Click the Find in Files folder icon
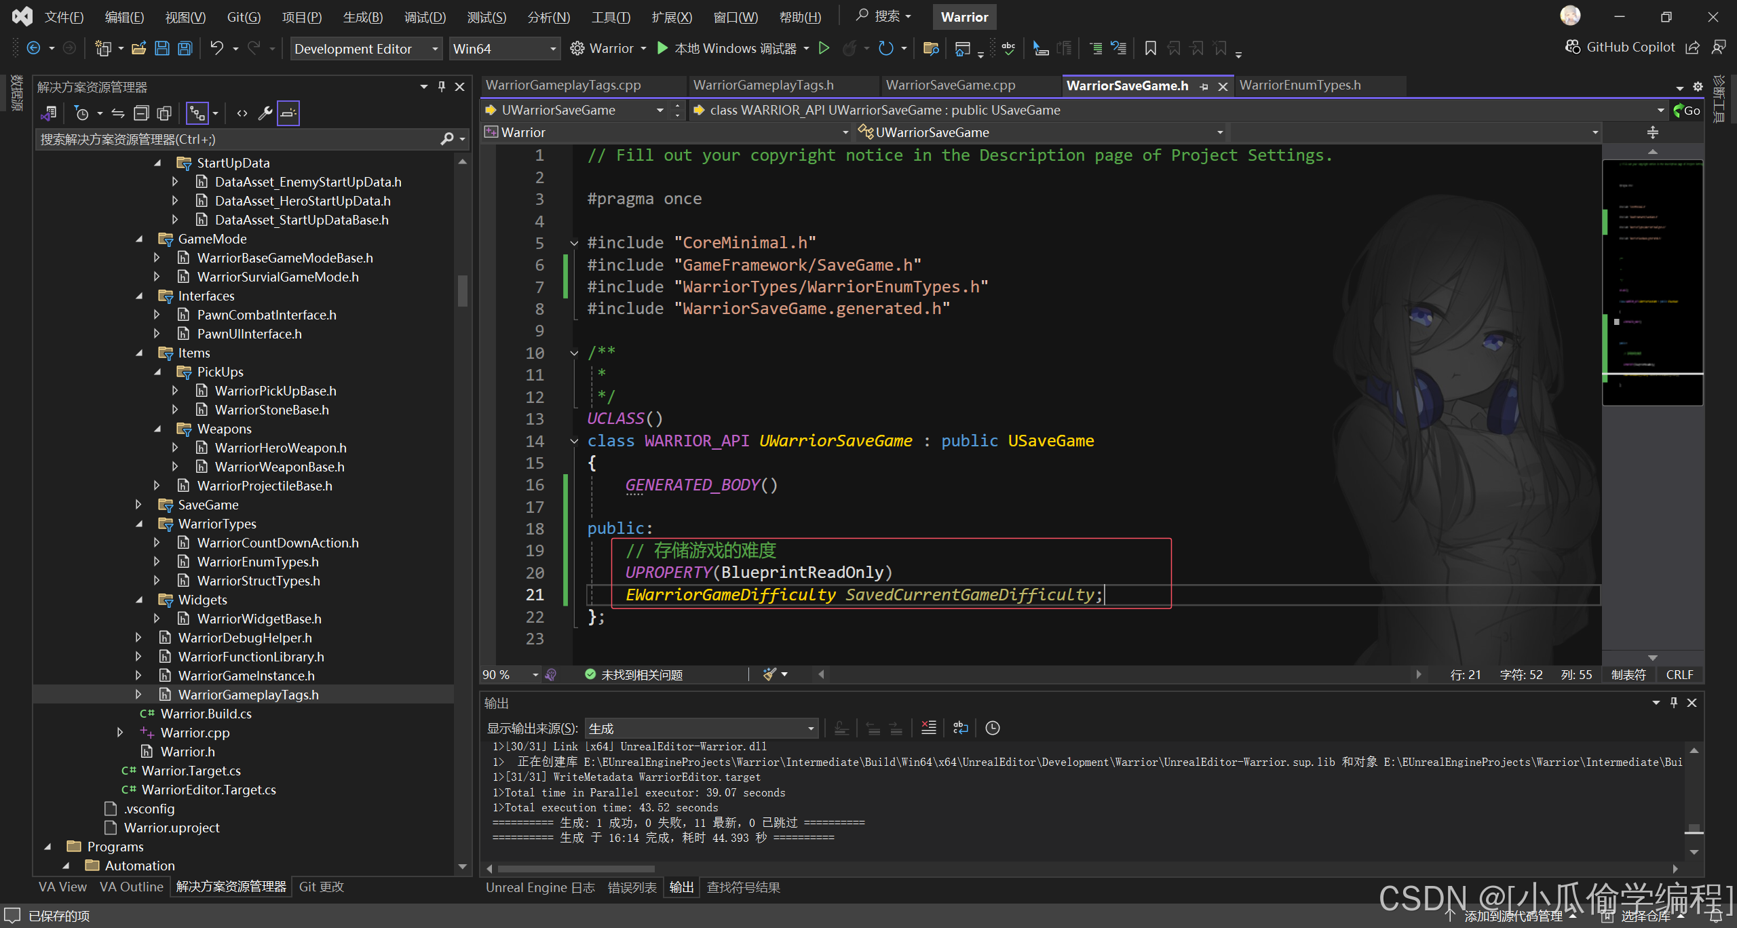This screenshot has width=1737, height=928. (x=930, y=48)
